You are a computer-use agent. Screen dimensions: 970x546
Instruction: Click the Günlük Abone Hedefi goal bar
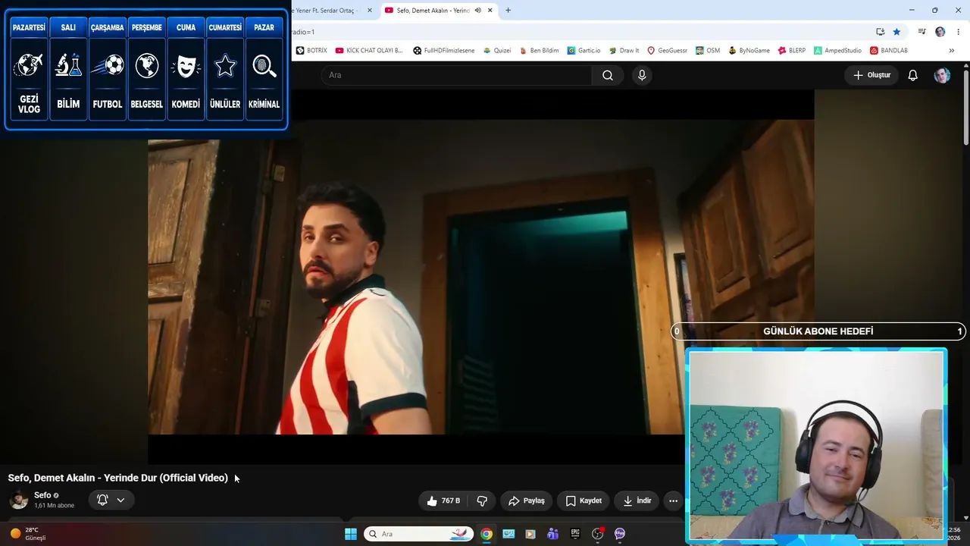818,331
